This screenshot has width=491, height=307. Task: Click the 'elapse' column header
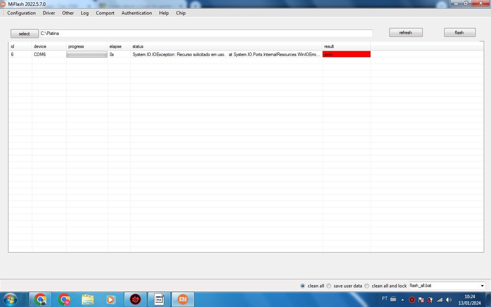[119, 46]
